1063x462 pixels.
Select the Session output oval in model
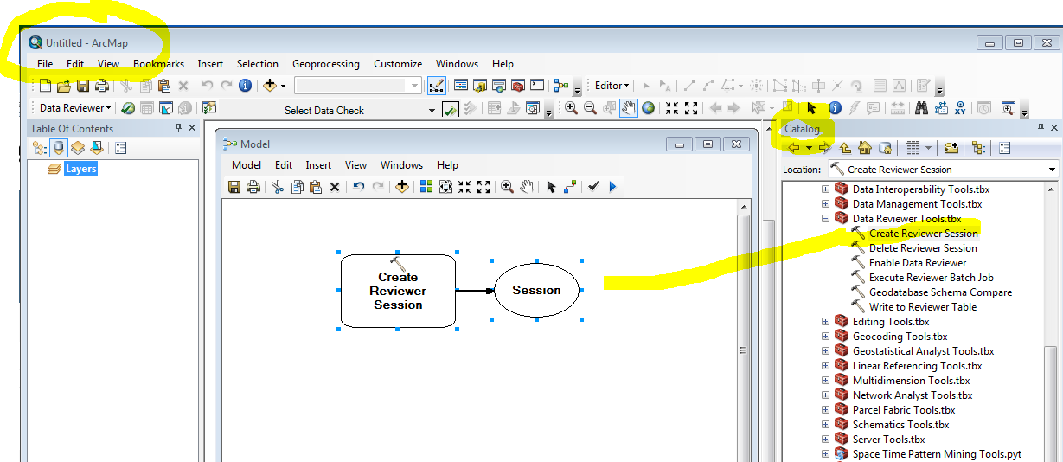(536, 291)
